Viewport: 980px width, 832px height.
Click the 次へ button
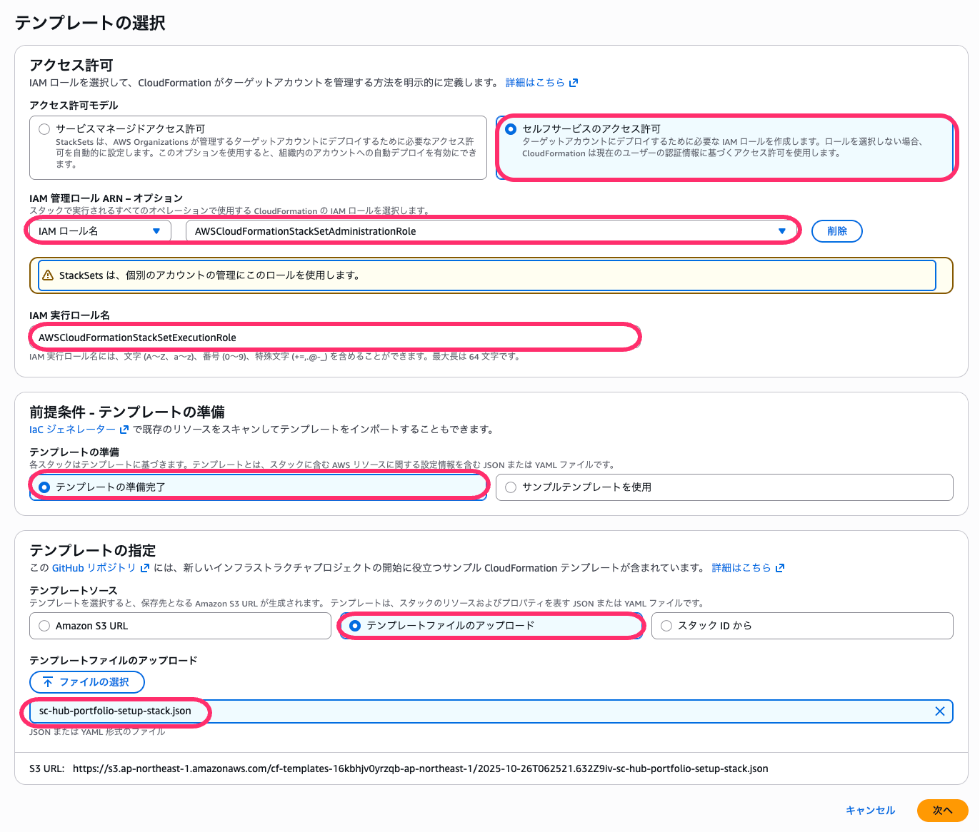tap(942, 810)
